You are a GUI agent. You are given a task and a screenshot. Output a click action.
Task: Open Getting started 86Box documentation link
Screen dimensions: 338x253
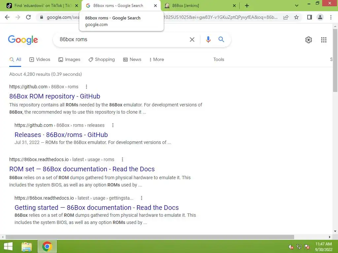pos(97,208)
